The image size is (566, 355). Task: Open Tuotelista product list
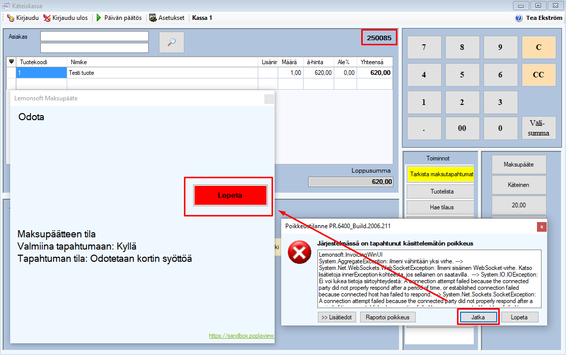(x=441, y=192)
